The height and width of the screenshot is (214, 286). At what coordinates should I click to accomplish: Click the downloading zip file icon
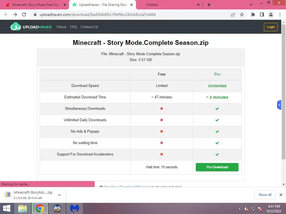(x=8, y=195)
